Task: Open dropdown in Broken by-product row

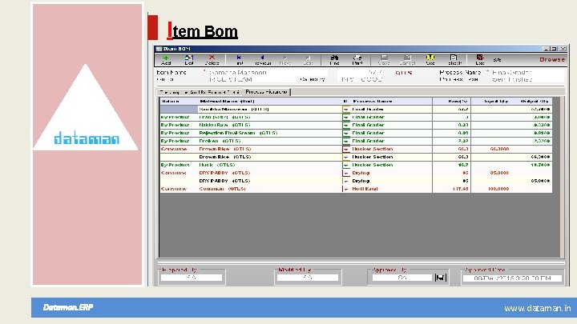Action: pyautogui.click(x=346, y=142)
